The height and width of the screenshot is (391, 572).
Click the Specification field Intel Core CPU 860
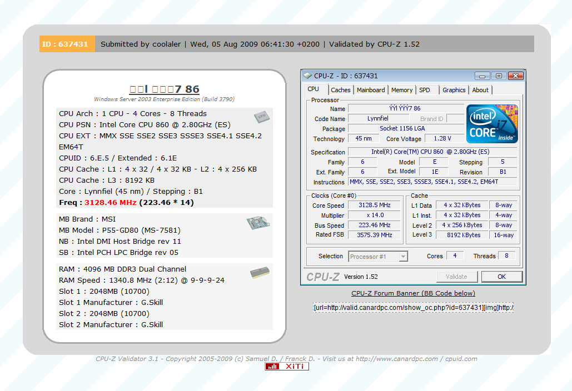coord(432,152)
